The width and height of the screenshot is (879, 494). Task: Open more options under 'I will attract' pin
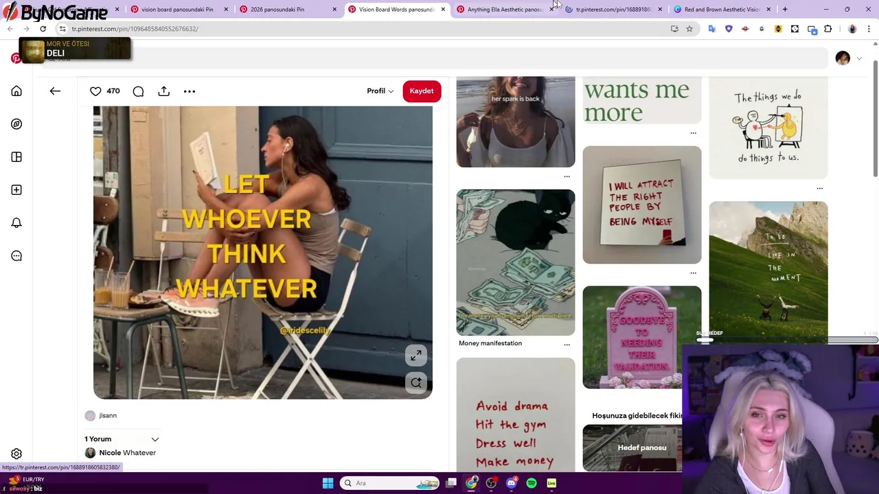click(x=693, y=272)
